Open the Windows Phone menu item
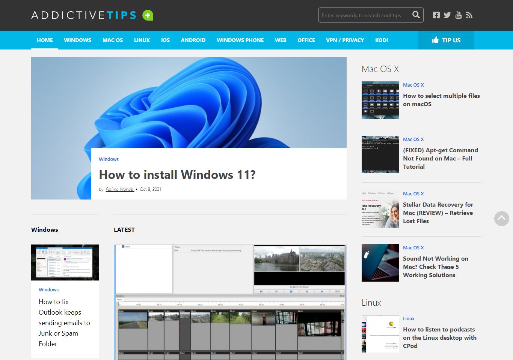 [240, 40]
